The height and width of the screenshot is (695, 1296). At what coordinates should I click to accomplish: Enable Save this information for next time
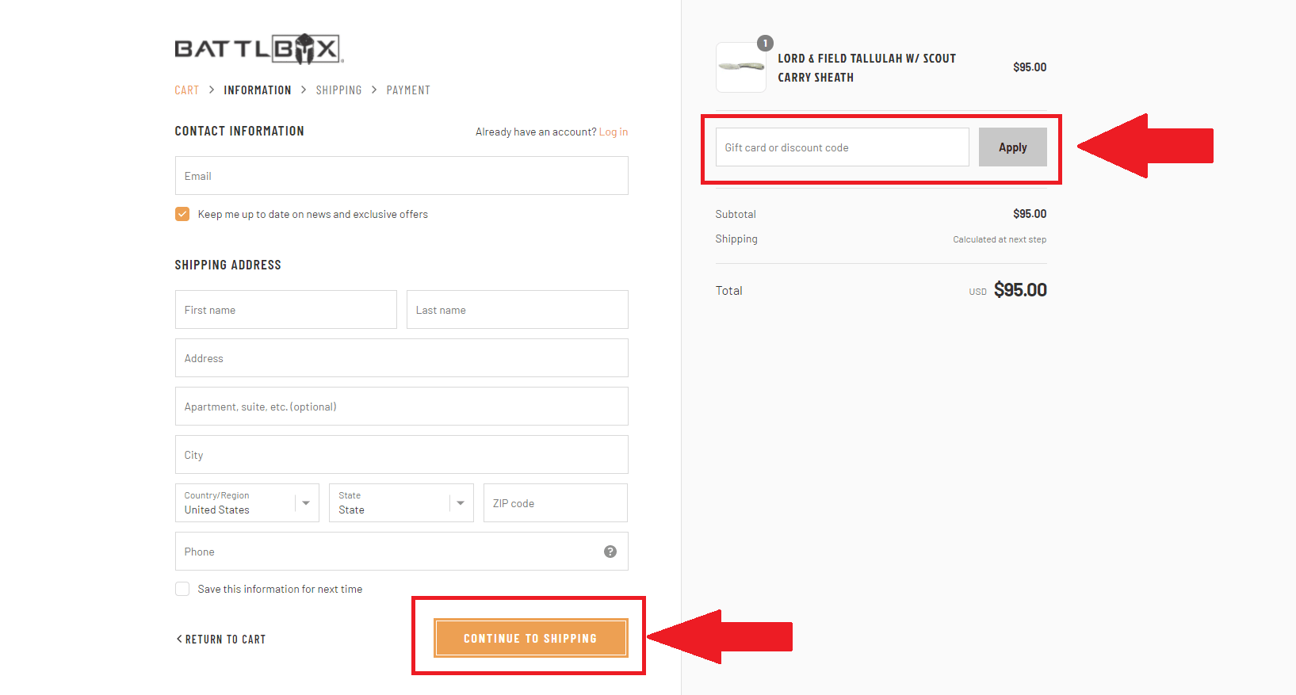tap(182, 589)
